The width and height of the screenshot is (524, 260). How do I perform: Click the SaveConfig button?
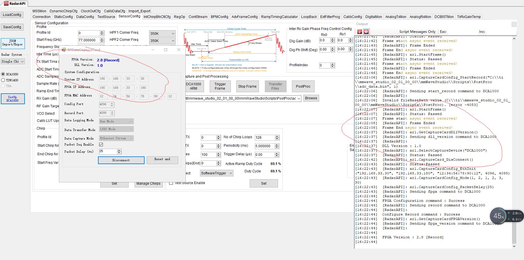[x=12, y=27]
